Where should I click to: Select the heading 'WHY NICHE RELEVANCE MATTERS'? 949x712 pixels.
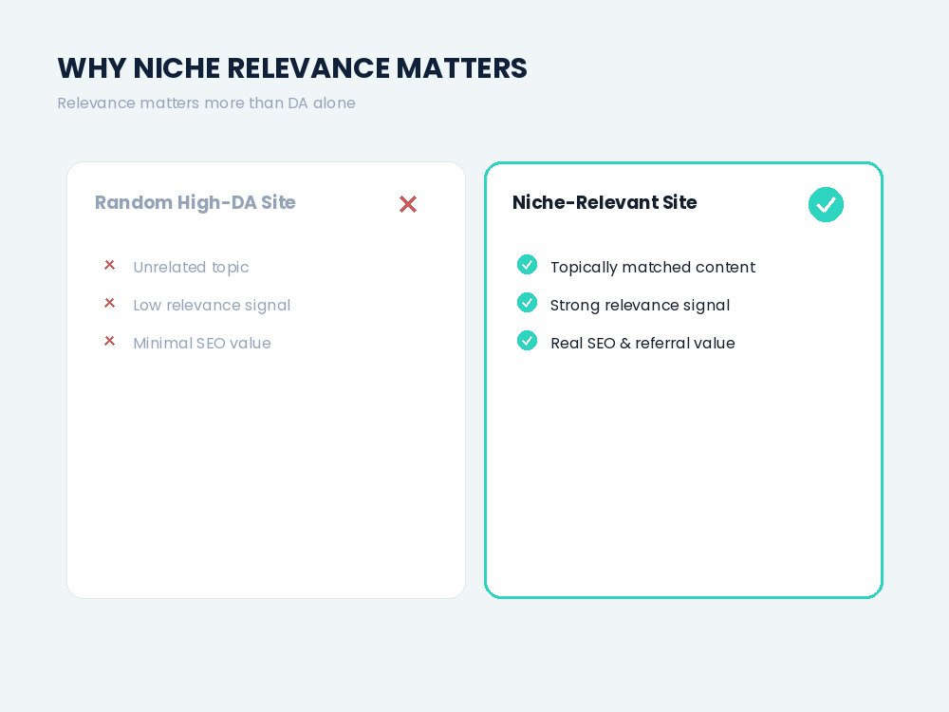(292, 67)
